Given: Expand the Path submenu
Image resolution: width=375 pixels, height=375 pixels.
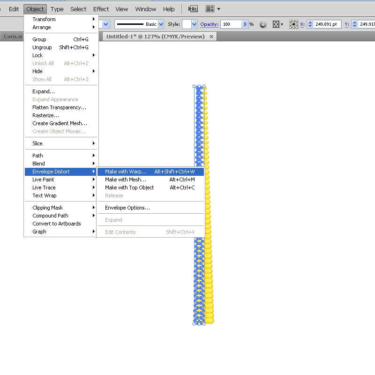Looking at the screenshot, I should pos(61,156).
